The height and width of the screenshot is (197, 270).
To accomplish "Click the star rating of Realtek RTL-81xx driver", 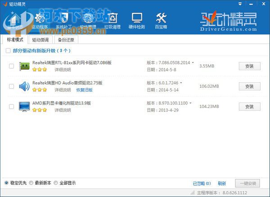I will (x=40, y=70).
